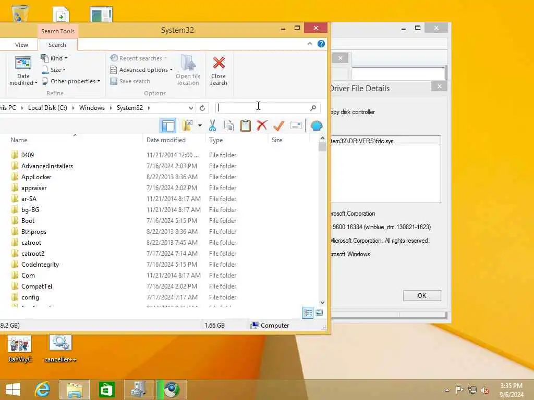
Task: Click the Cut scissors icon
Action: pos(213,126)
